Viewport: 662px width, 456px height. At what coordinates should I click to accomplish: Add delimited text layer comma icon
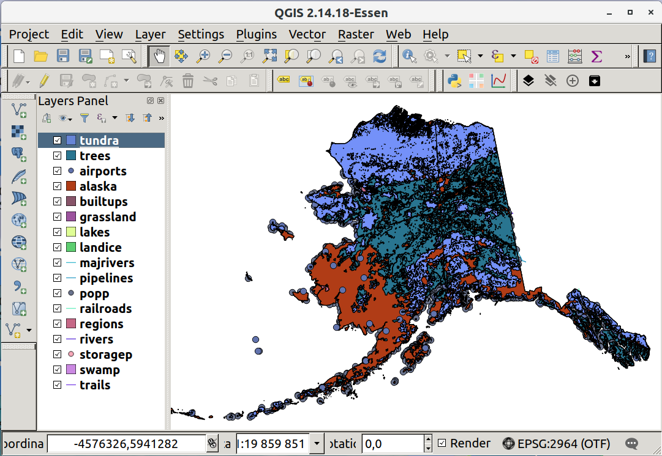18,286
